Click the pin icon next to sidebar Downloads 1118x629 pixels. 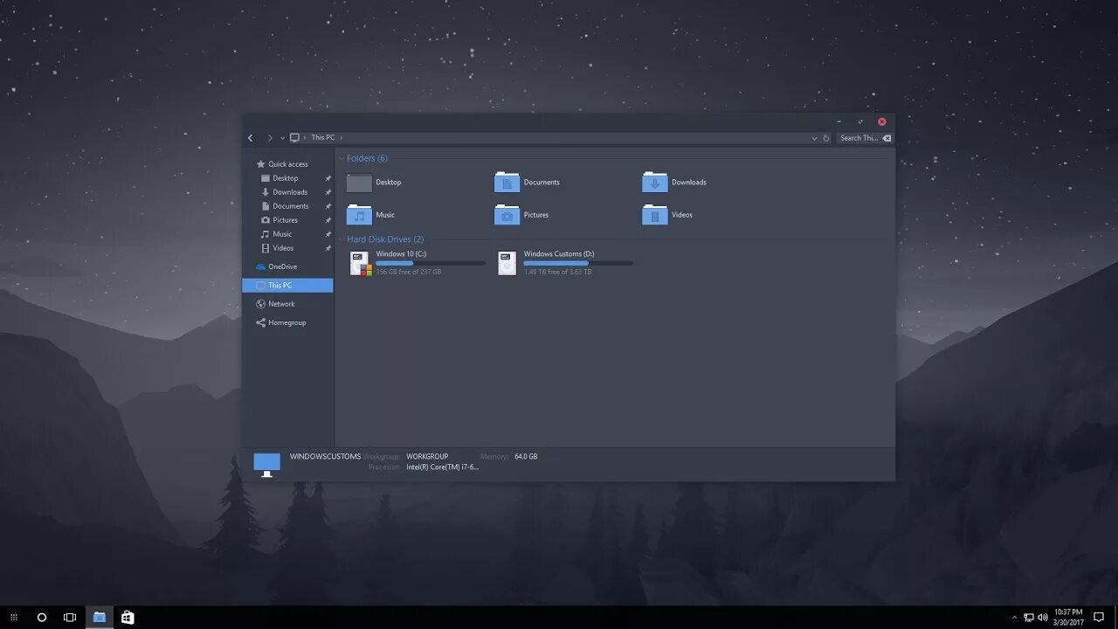click(328, 192)
